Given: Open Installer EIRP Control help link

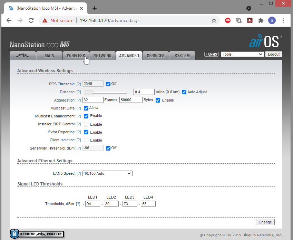Looking at the screenshot, I should coord(79,124).
